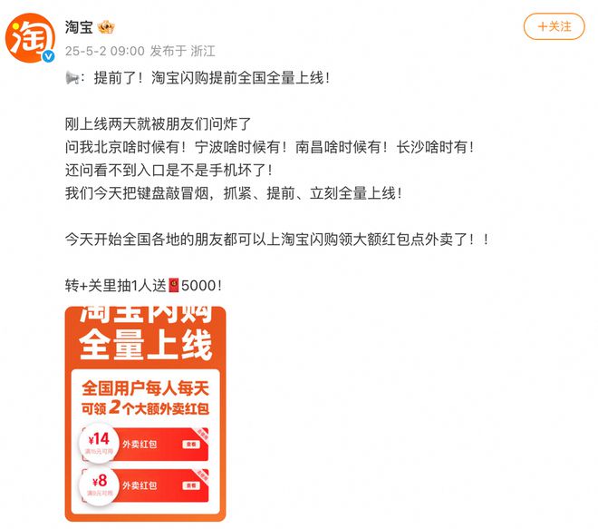Click the 发布于 浙江 location text
Viewport: 598px width, 529px height.
[183, 51]
